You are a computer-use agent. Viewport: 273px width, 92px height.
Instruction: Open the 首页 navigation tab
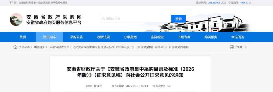coord(23,37)
